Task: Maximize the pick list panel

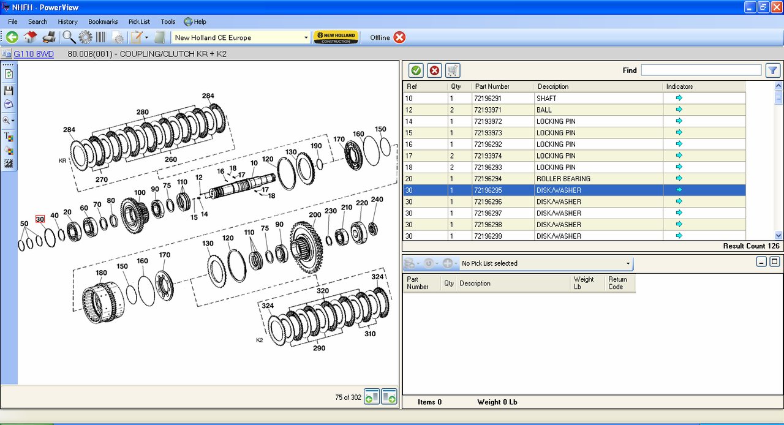Action: point(774,262)
